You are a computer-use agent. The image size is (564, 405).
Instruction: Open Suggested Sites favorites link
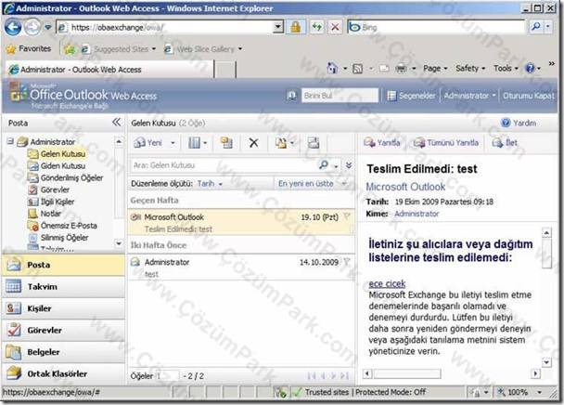pyautogui.click(x=119, y=49)
